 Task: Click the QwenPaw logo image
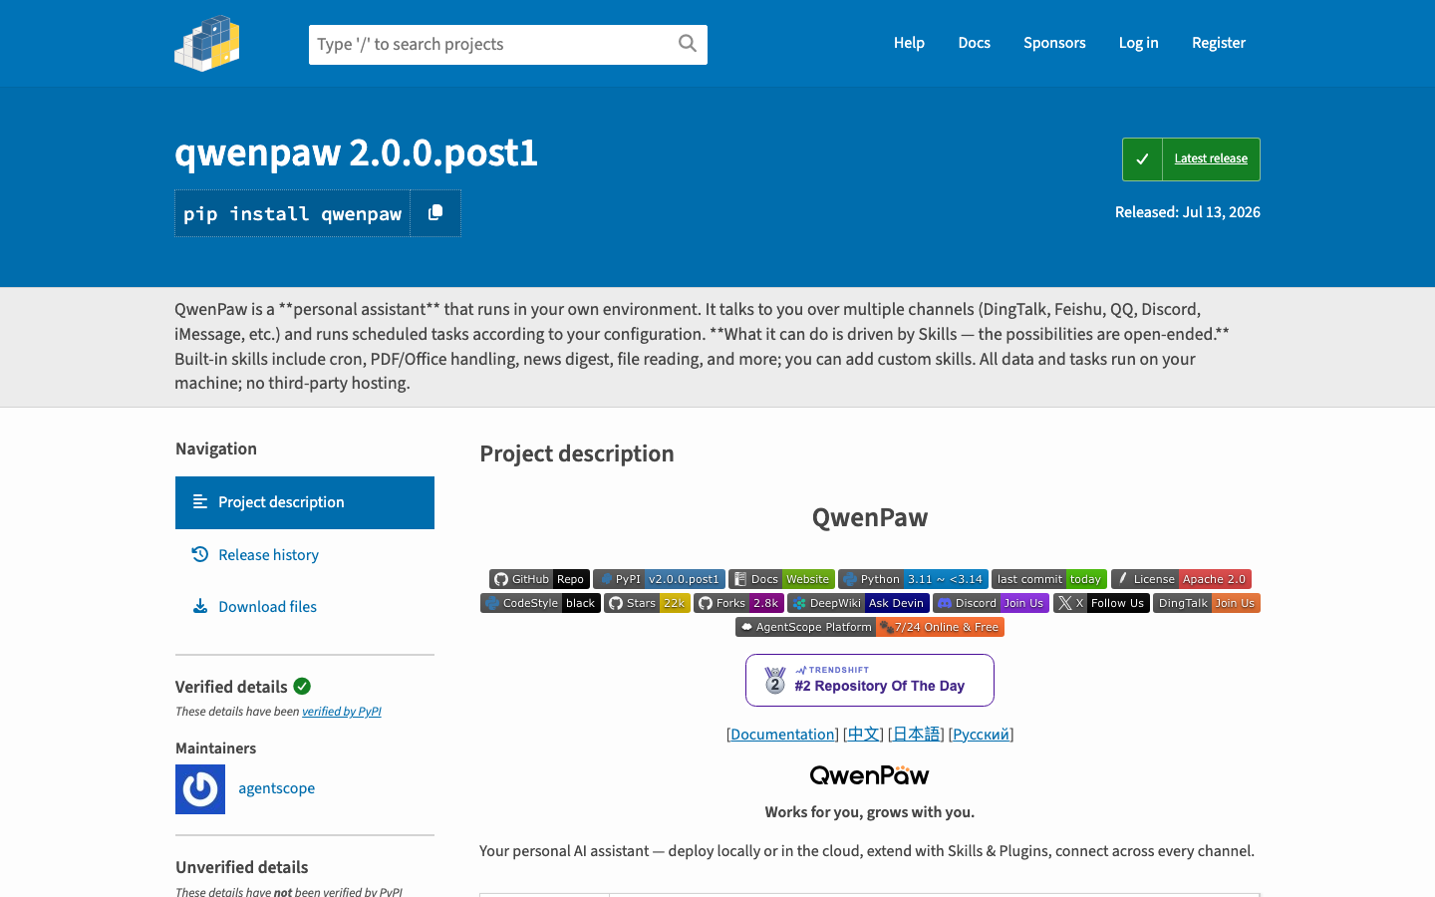tap(870, 775)
